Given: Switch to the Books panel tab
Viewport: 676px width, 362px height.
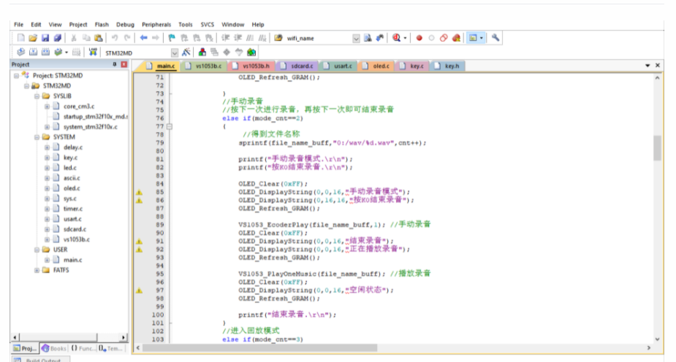Looking at the screenshot, I should coord(55,348).
